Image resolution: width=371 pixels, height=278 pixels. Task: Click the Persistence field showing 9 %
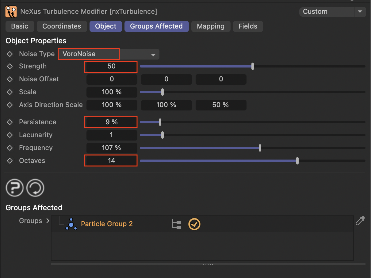pos(112,122)
